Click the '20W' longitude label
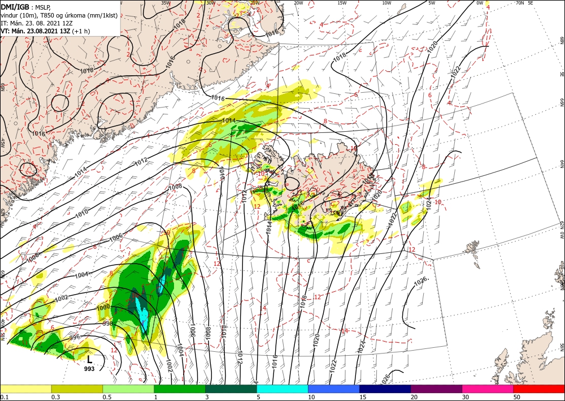565x401 pixels. tap(298, 3)
